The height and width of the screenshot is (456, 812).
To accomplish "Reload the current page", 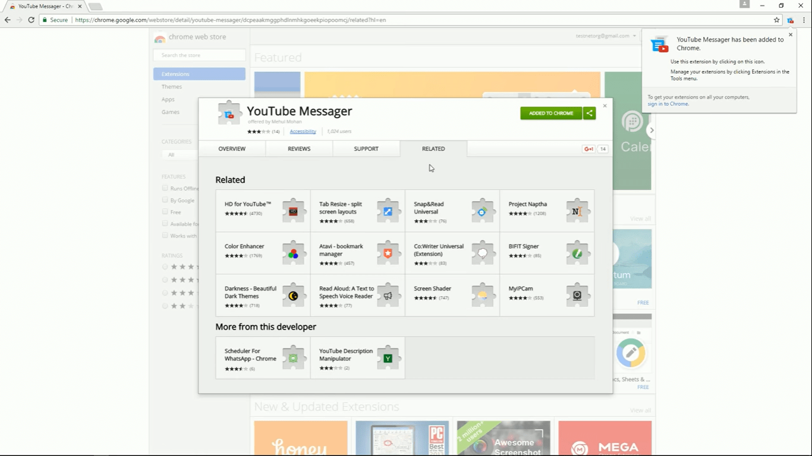I will pyautogui.click(x=32, y=20).
